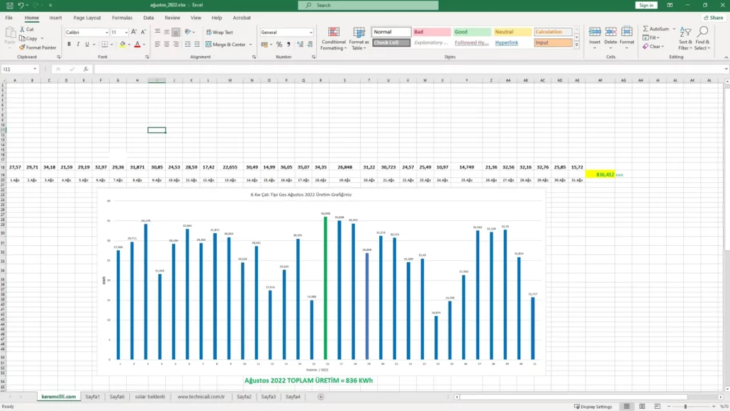Click AutoSum
The height and width of the screenshot is (411, 730).
click(x=656, y=29)
